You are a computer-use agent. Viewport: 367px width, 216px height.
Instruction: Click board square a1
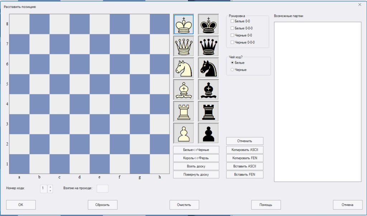tap(19, 164)
